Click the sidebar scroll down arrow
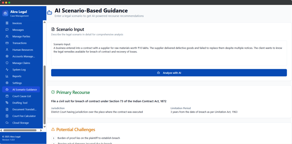 click(x=44, y=126)
